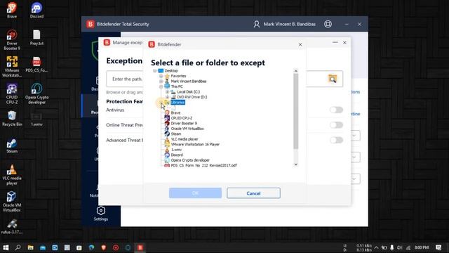This screenshot has width=449, height=253.
Task: Select the CPUID CPU-Z desktop shortcut
Action: pyautogui.click(x=12, y=93)
